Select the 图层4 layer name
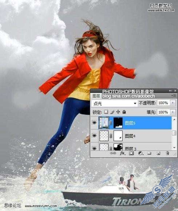This screenshot has height=211, width=178. pyautogui.click(x=130, y=136)
